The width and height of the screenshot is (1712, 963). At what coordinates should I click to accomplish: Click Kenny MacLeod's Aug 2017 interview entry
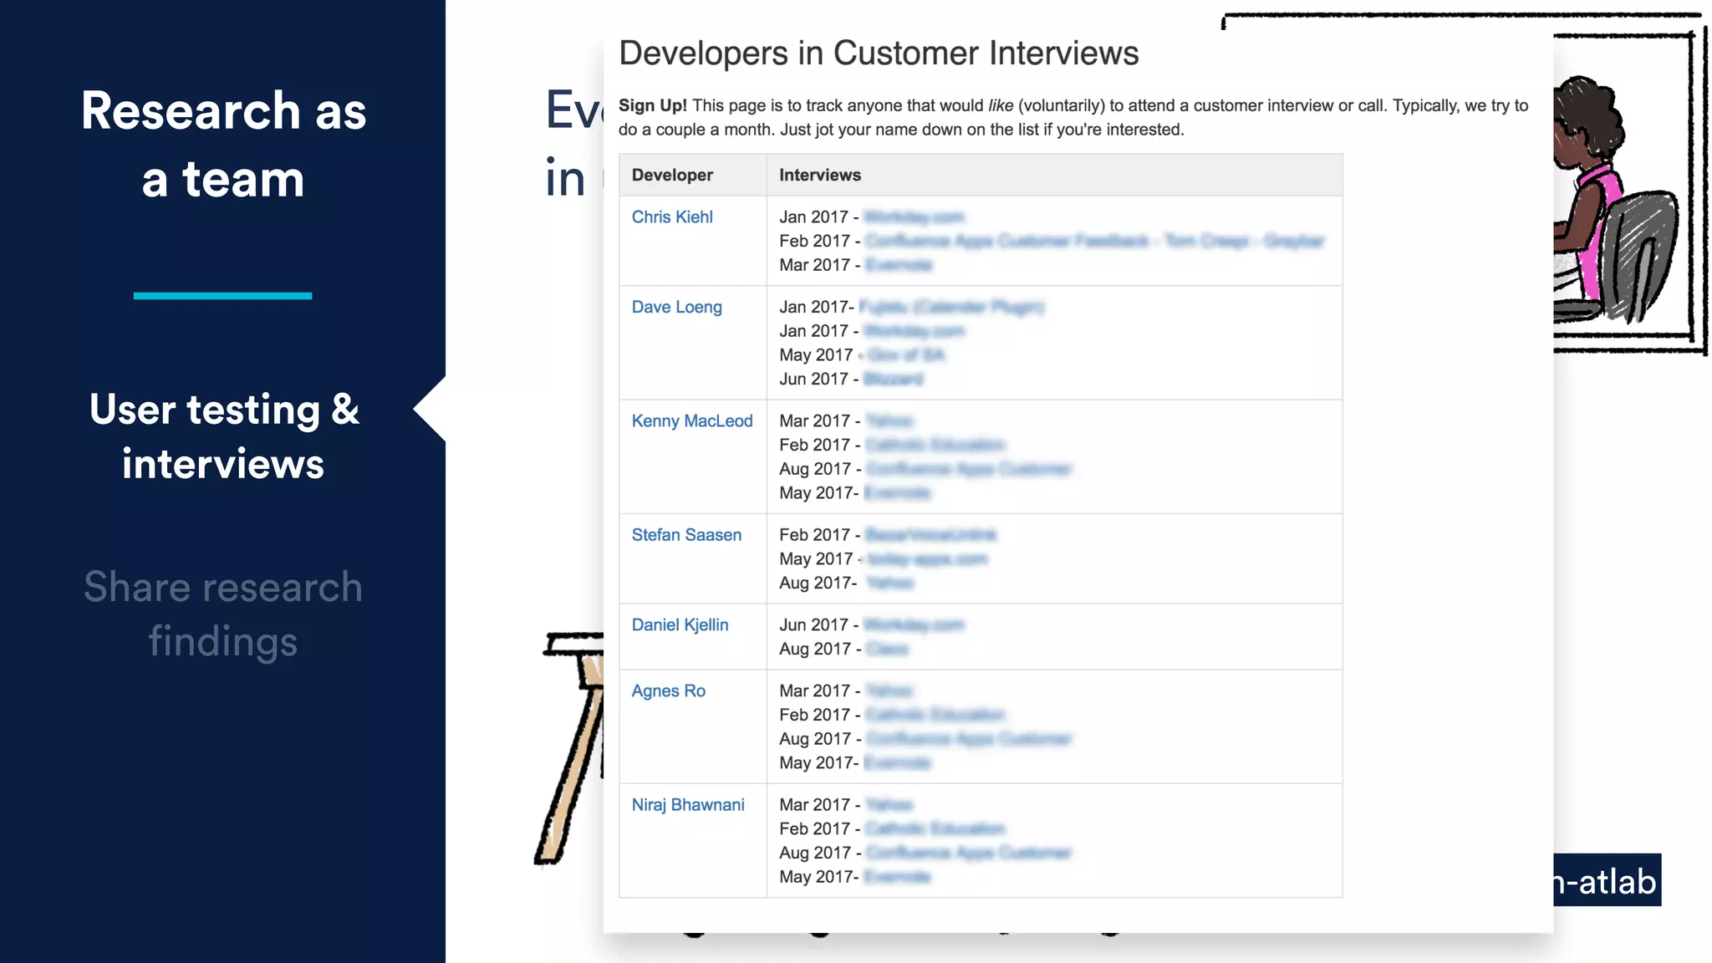[925, 470]
